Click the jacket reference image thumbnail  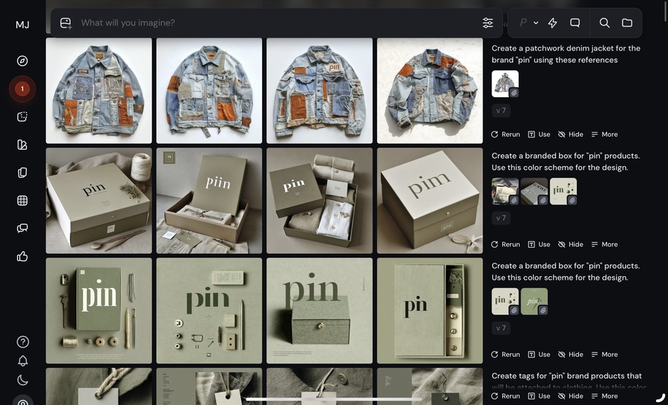tap(505, 84)
